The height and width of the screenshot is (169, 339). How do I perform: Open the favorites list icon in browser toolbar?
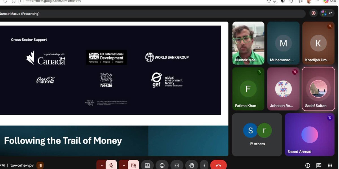click(x=301, y=1)
